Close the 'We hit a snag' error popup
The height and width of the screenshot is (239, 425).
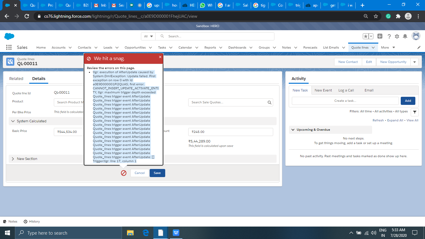point(160,57)
